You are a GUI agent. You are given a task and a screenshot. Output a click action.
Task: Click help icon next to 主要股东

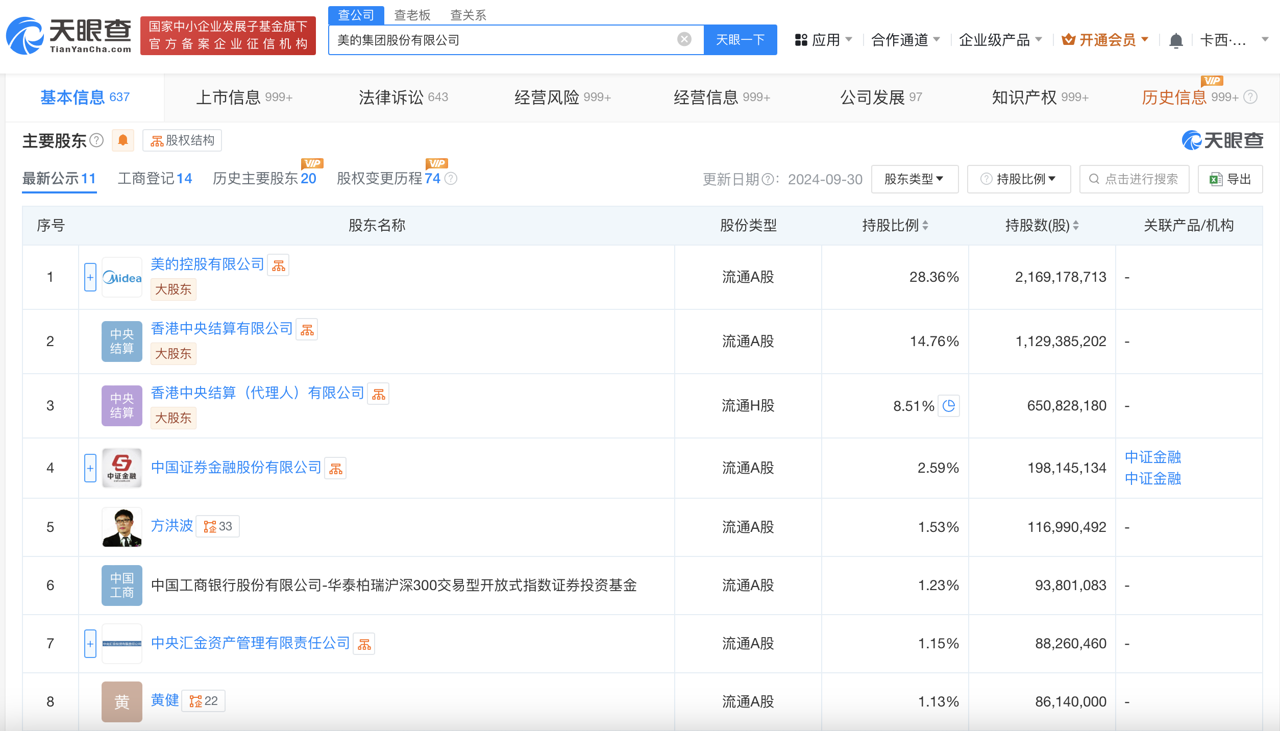pyautogui.click(x=96, y=140)
